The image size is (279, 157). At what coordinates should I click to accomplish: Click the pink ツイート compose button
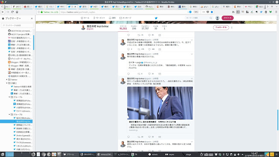[x=228, y=18]
